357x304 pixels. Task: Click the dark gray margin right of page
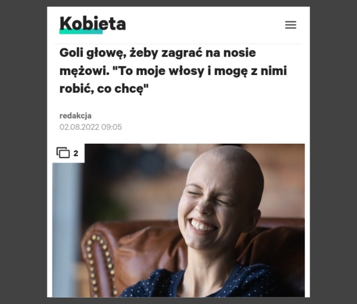pyautogui.click(x=333, y=152)
